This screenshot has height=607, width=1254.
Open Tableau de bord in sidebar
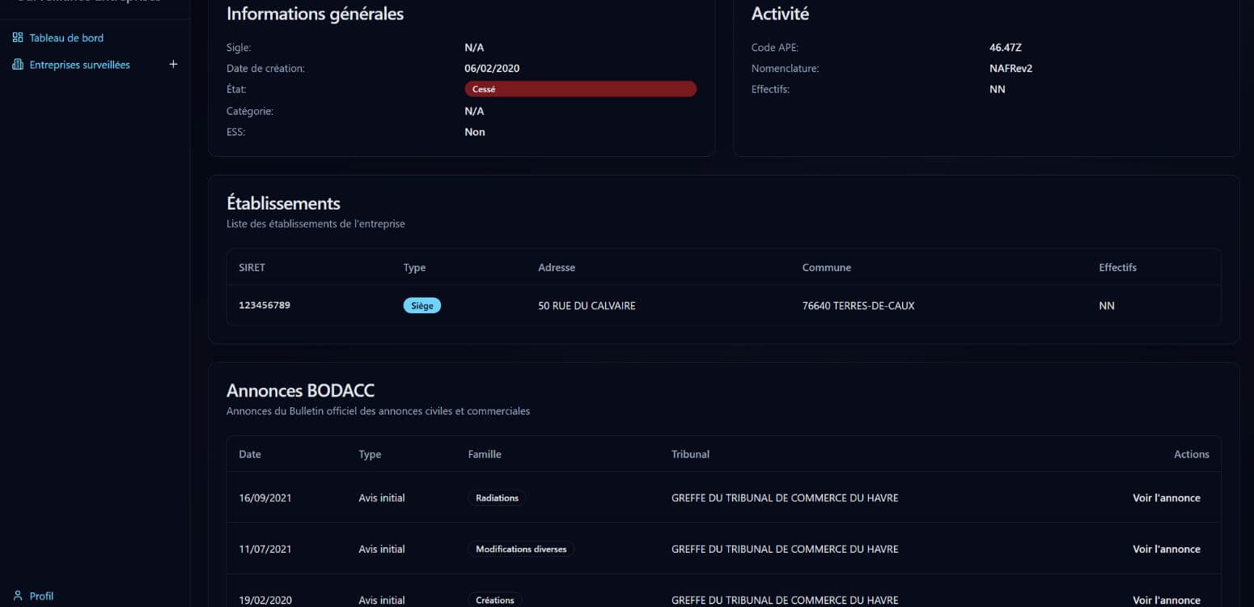[66, 38]
